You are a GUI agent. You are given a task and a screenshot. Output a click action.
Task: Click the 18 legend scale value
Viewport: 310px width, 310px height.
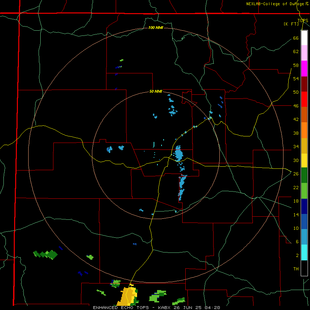(296, 201)
